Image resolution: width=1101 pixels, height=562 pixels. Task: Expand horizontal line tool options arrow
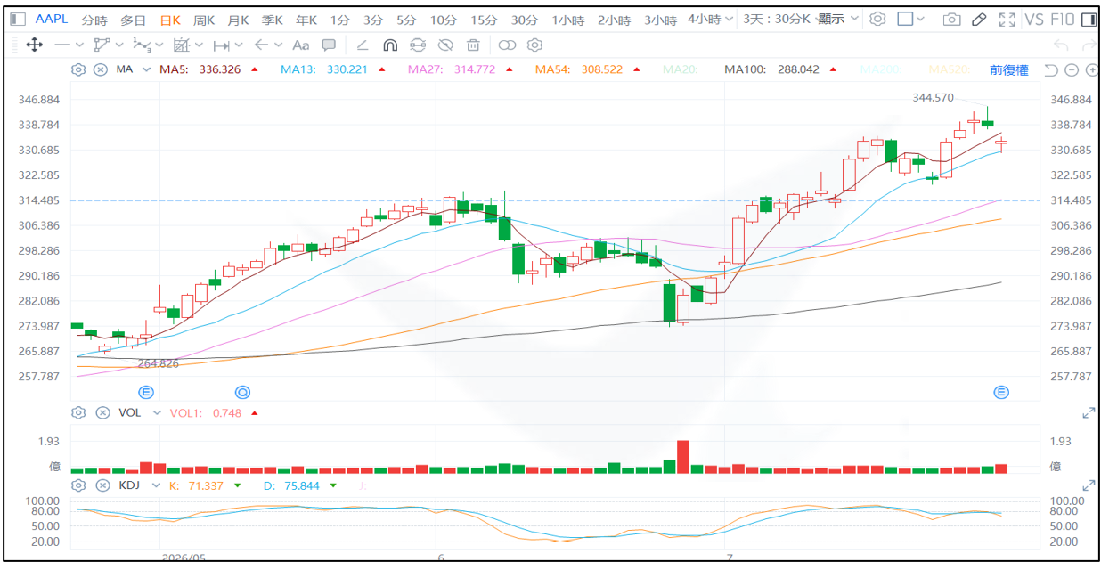click(x=80, y=45)
